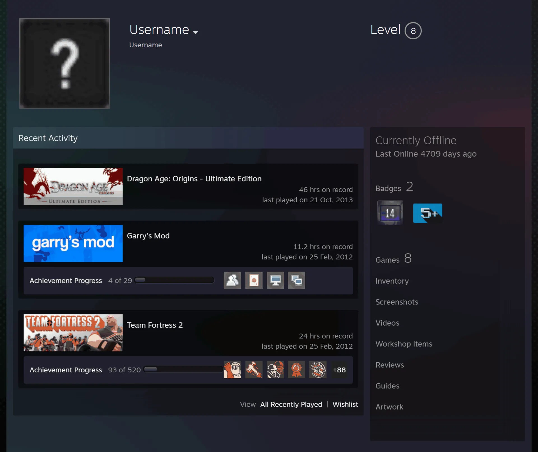538x452 pixels.
Task: Show the +88 more TF2 achievements
Action: click(339, 370)
